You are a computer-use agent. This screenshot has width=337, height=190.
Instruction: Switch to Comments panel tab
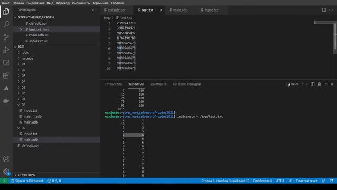click(x=158, y=84)
